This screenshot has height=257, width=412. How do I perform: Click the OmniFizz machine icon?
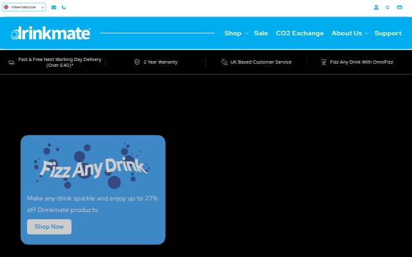tap(324, 62)
